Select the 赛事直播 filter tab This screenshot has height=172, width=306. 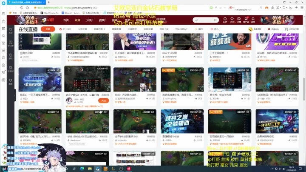116,29
